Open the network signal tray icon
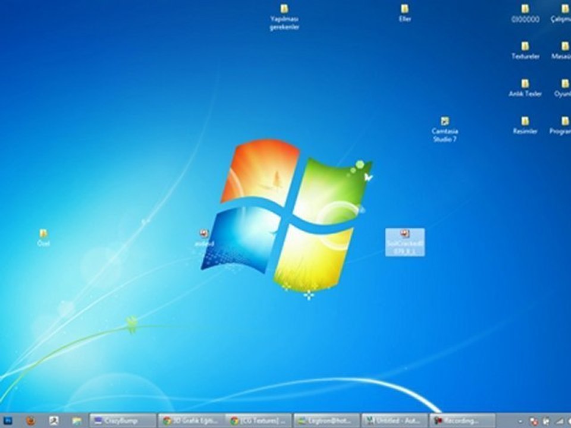Screen dimensions: 571x428 click(x=559, y=421)
